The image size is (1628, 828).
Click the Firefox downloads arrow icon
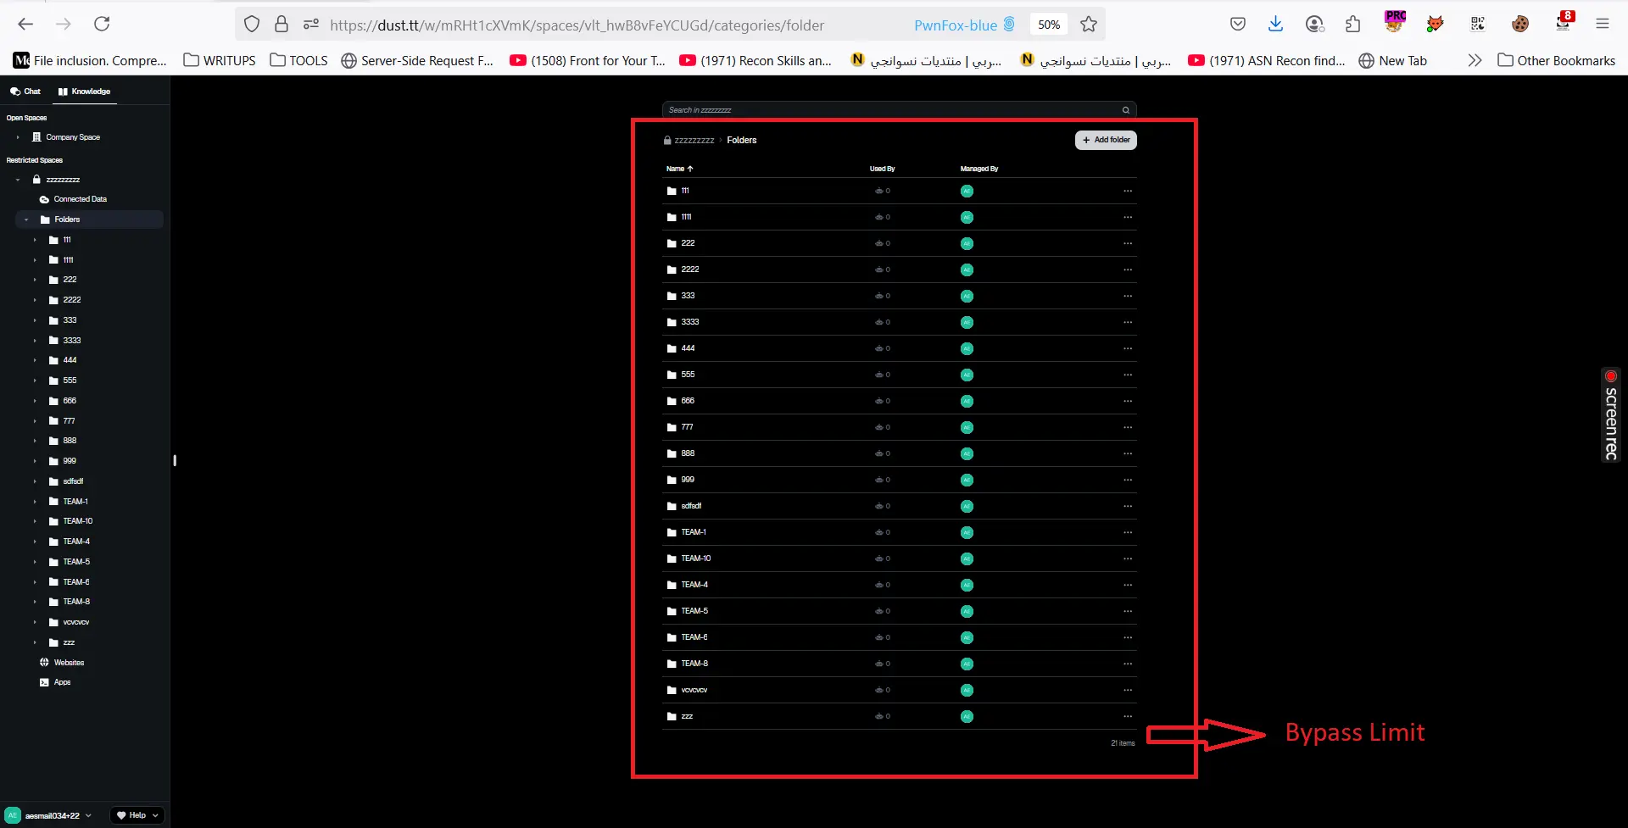(x=1274, y=25)
